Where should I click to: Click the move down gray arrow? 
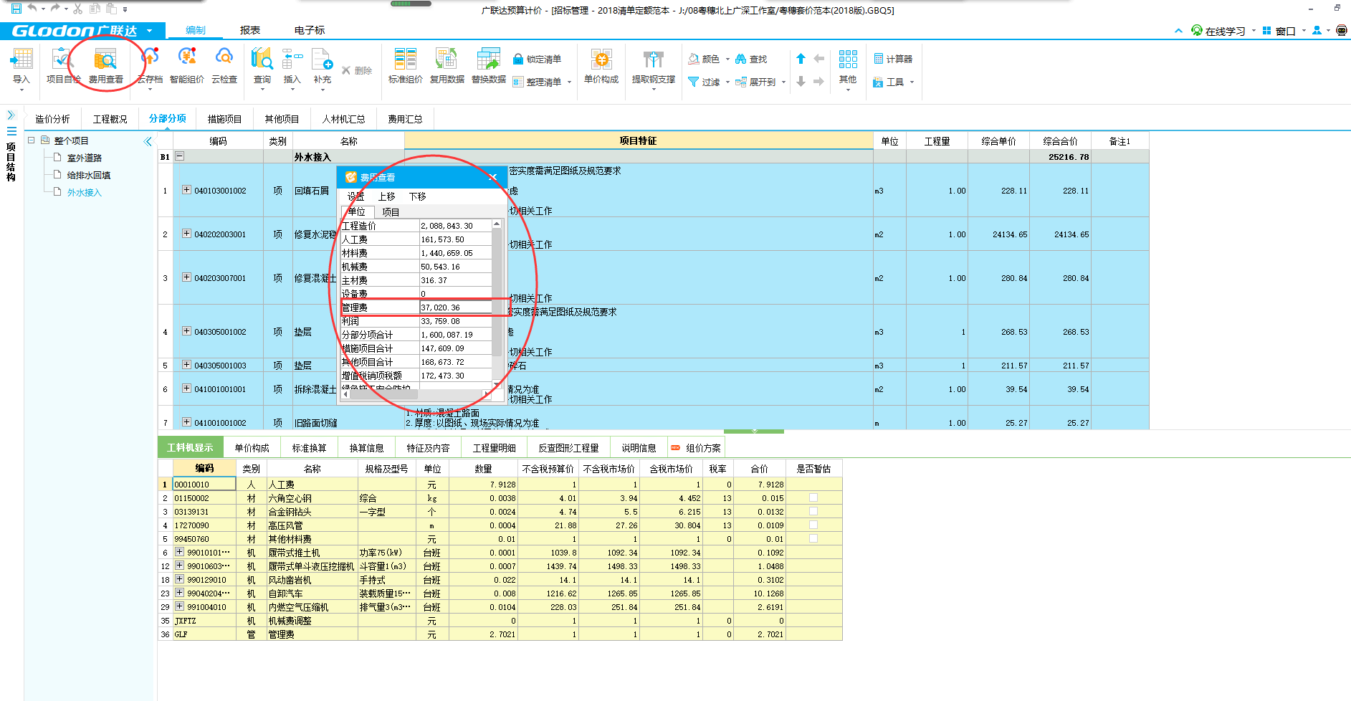click(x=801, y=82)
